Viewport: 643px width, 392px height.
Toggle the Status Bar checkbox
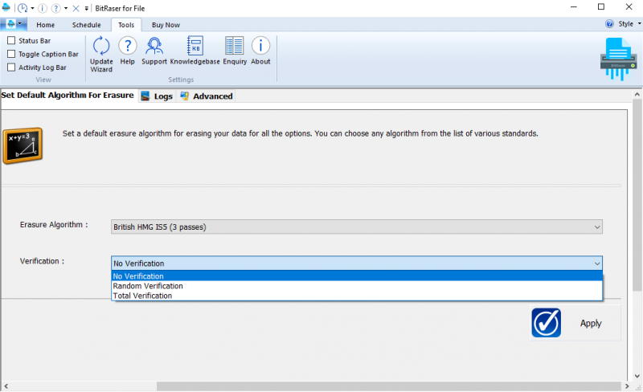coord(11,40)
